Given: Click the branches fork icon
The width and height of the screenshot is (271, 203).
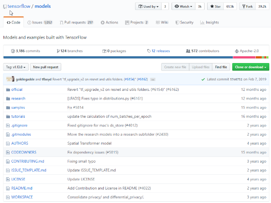Looking at the screenshot, I should pos(58,51).
